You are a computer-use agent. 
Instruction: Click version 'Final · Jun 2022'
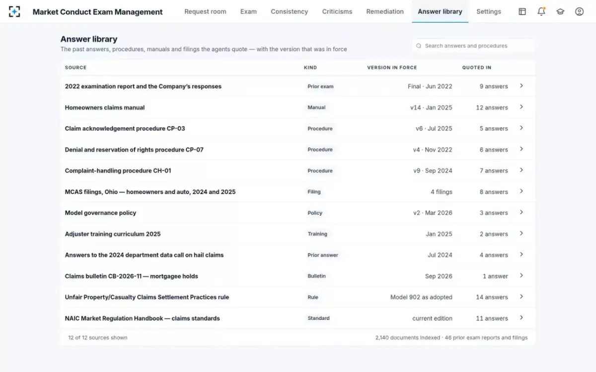430,86
